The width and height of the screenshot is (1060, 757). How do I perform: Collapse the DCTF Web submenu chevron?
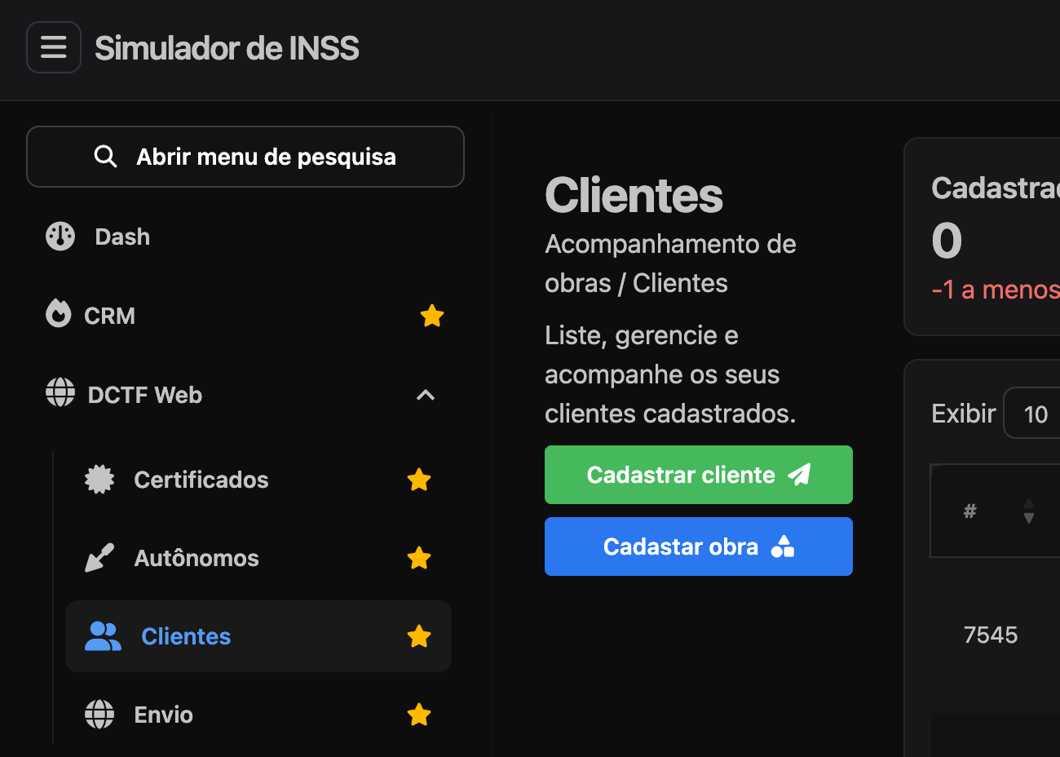click(x=426, y=396)
